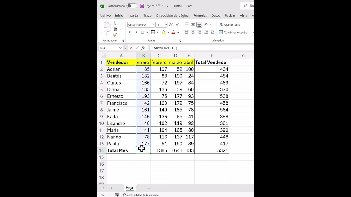
Task: Click the macro recording icon in status bar
Action: 117,195
